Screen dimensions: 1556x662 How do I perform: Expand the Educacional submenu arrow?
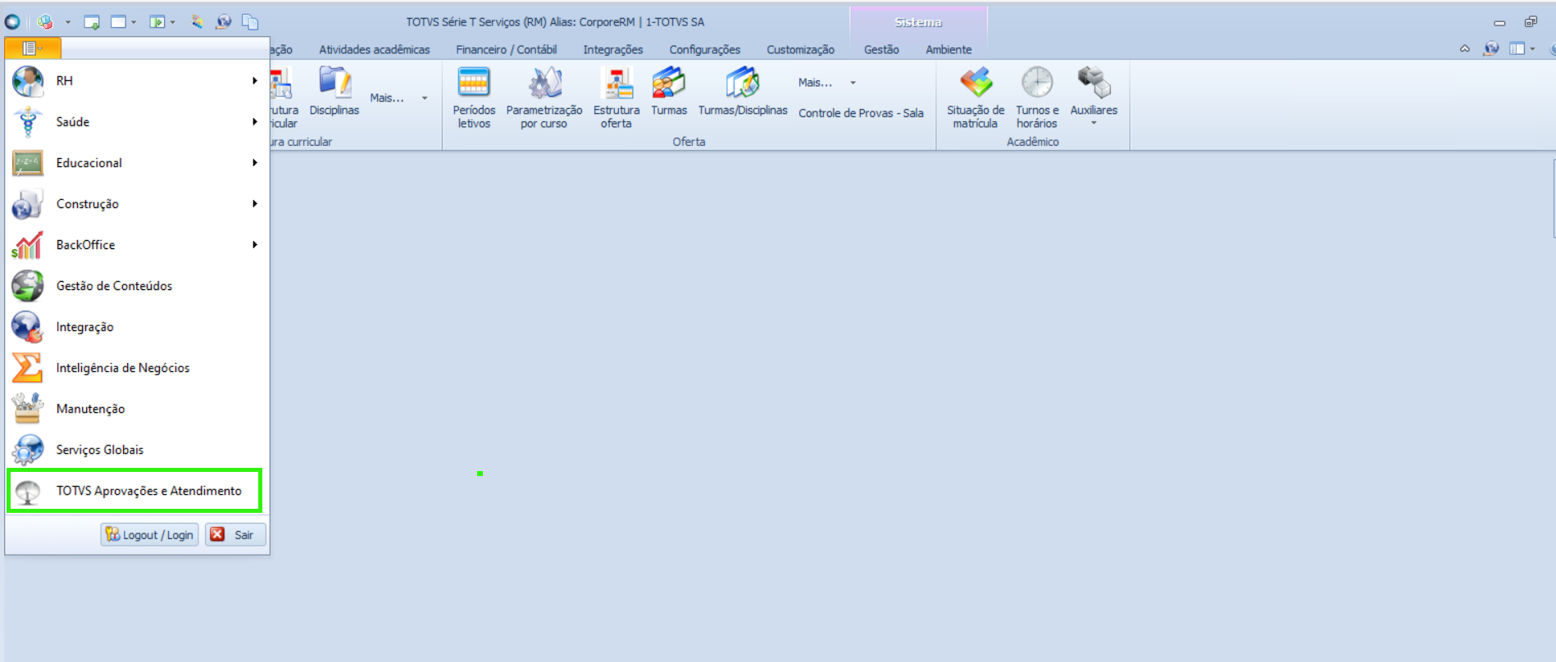[255, 163]
